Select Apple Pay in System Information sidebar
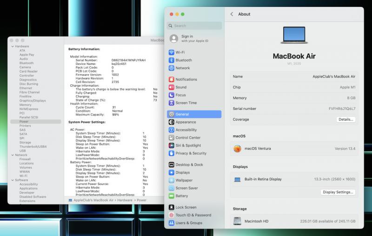The width and height of the screenshot is (372, 236). (x=27, y=55)
